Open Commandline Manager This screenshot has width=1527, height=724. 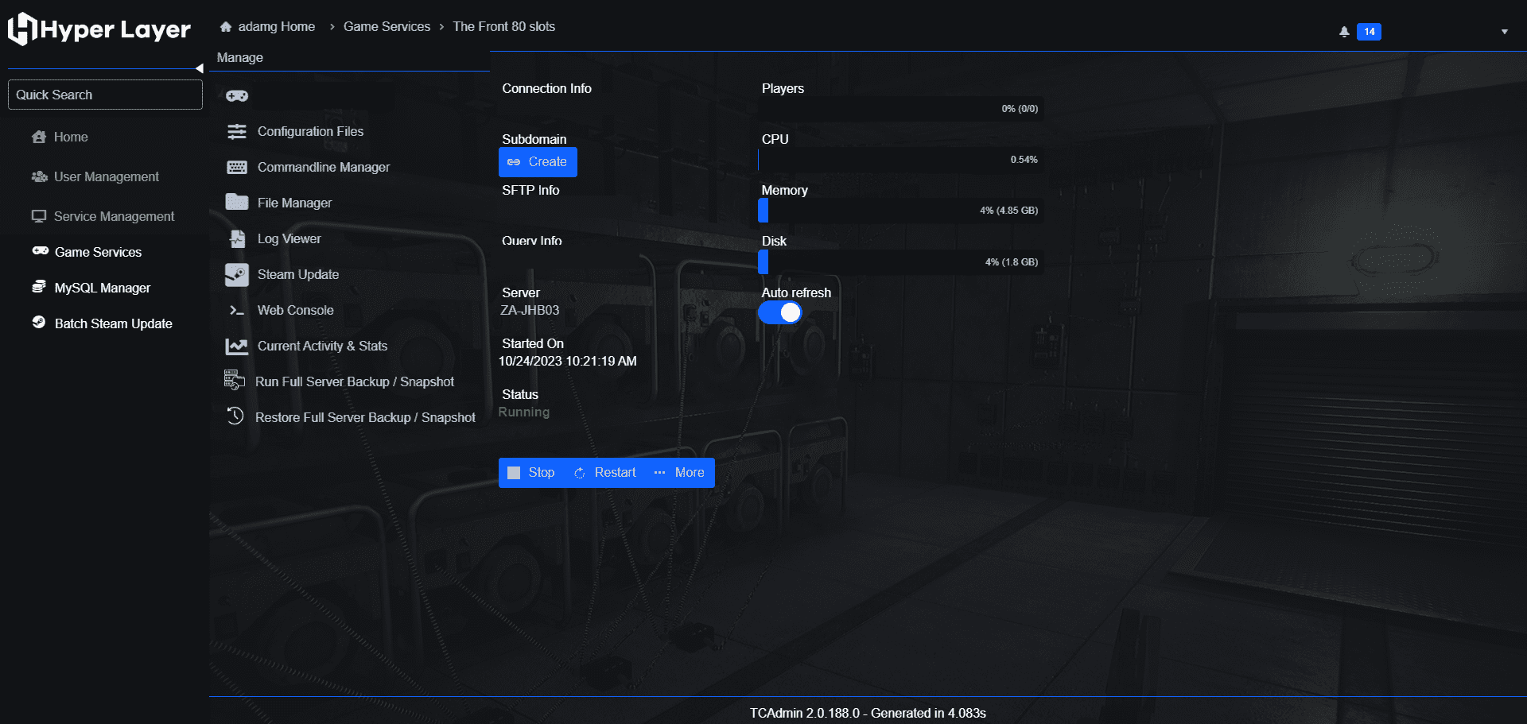[324, 168]
